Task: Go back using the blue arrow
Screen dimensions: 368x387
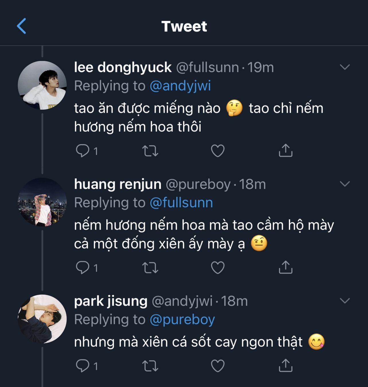Action: tap(21, 26)
